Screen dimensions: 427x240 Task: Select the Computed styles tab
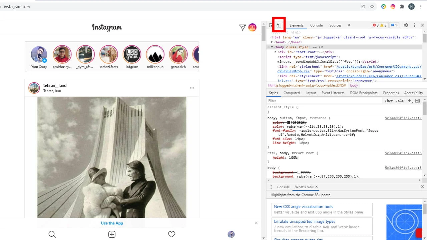(292, 93)
